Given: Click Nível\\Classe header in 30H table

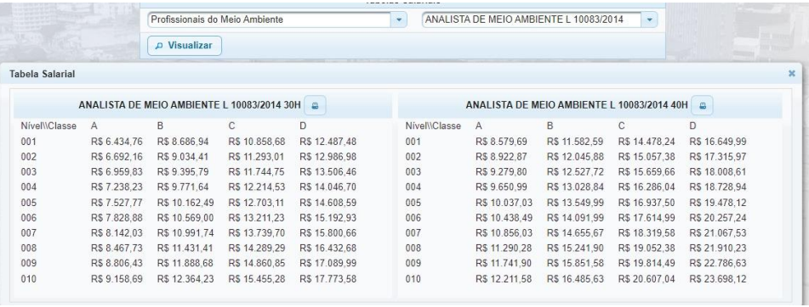Looking at the screenshot, I should click(x=48, y=126).
